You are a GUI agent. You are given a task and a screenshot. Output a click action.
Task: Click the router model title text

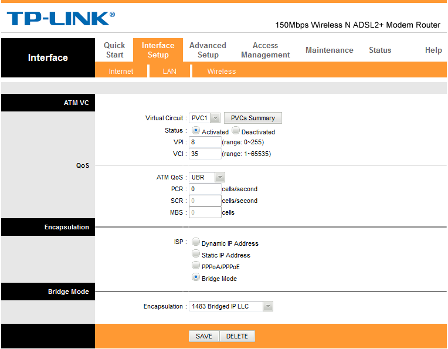click(358, 25)
